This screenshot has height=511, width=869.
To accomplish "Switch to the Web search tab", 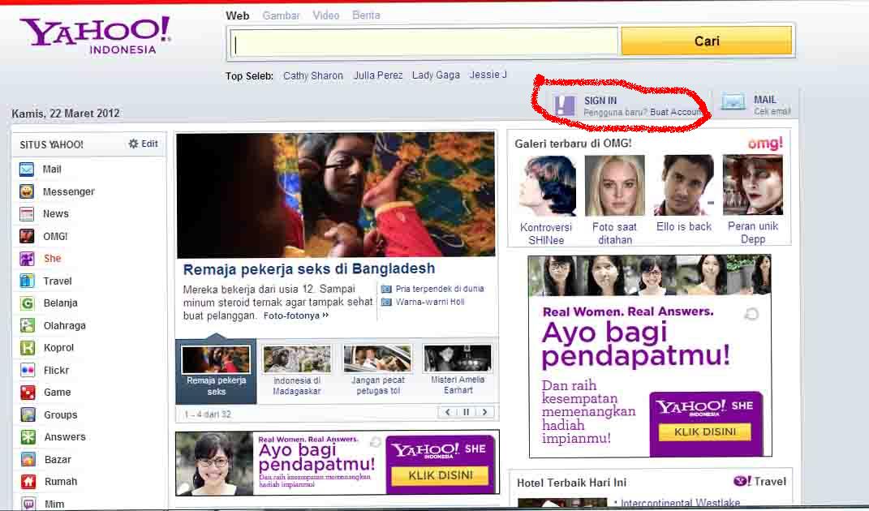I will tap(237, 15).
